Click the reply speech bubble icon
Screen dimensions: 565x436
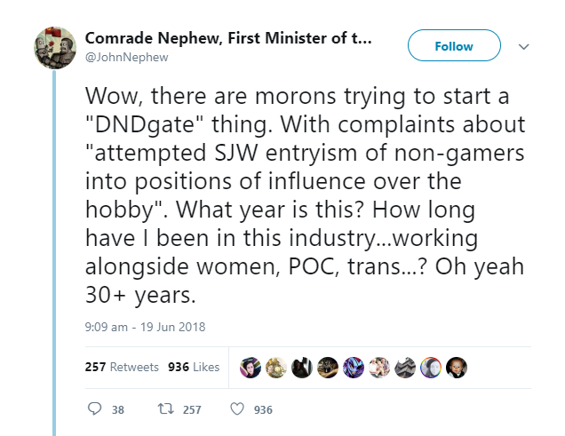tap(95, 409)
